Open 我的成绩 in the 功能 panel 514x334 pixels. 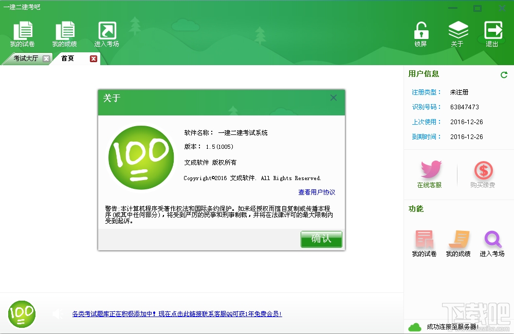458,243
